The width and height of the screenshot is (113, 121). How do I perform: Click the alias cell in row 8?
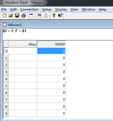pos(23,106)
